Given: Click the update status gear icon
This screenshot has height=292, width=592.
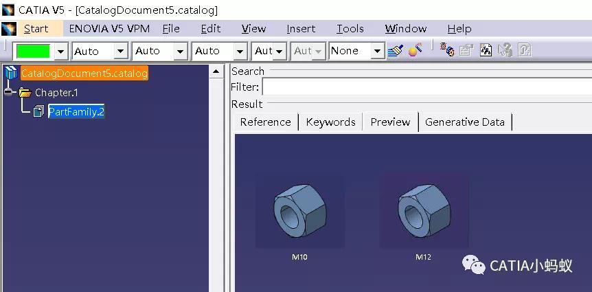Looking at the screenshot, I should (x=447, y=50).
